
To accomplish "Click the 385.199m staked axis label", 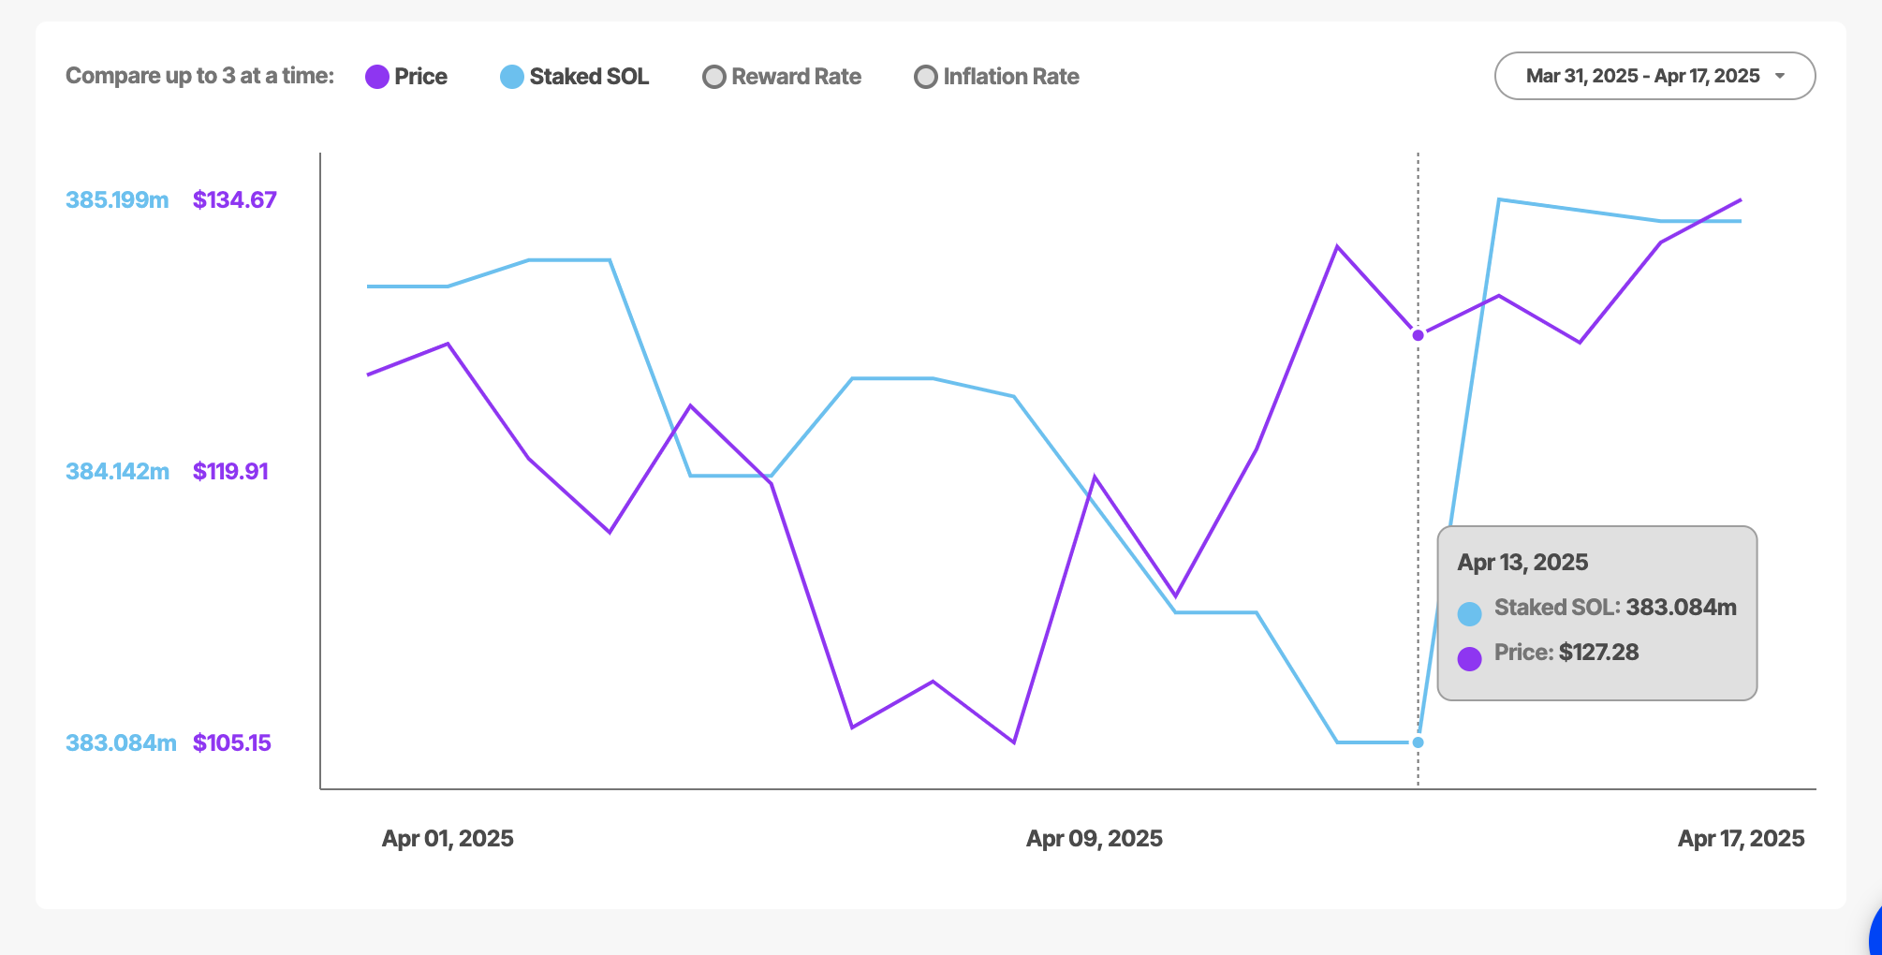I will [117, 200].
